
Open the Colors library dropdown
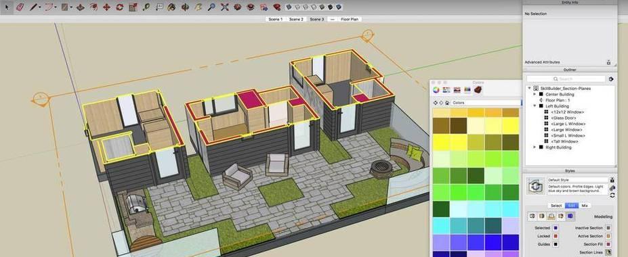click(486, 103)
